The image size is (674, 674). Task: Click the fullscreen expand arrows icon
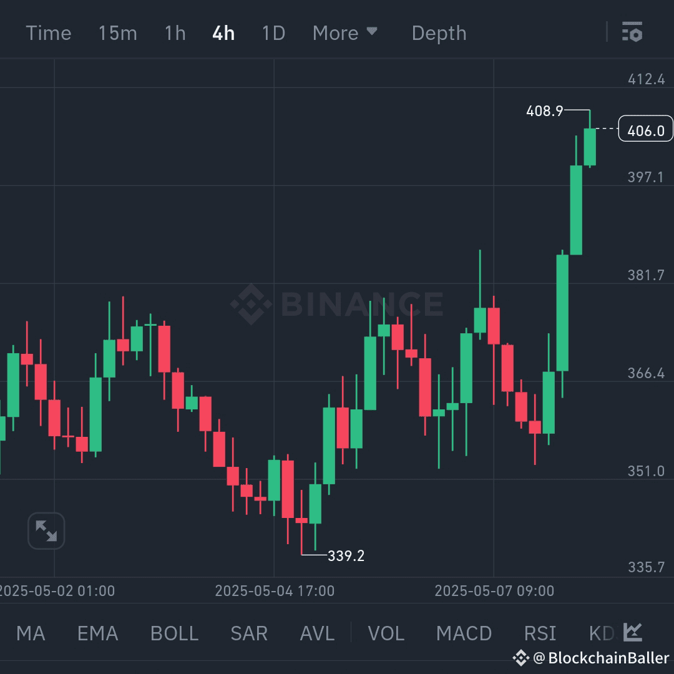[46, 530]
